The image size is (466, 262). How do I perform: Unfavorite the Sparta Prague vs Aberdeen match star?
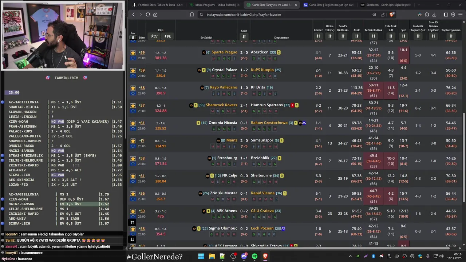133,53
